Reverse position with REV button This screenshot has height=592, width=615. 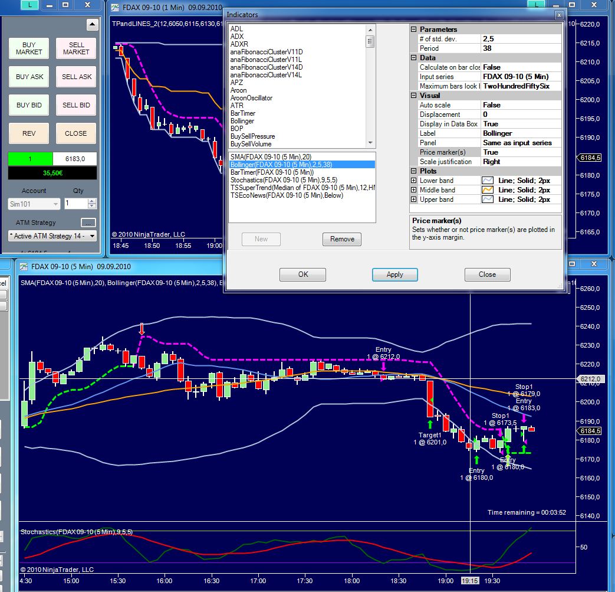(x=29, y=133)
